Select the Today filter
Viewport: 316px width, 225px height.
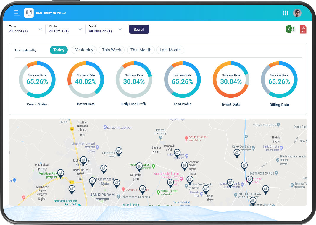point(59,50)
